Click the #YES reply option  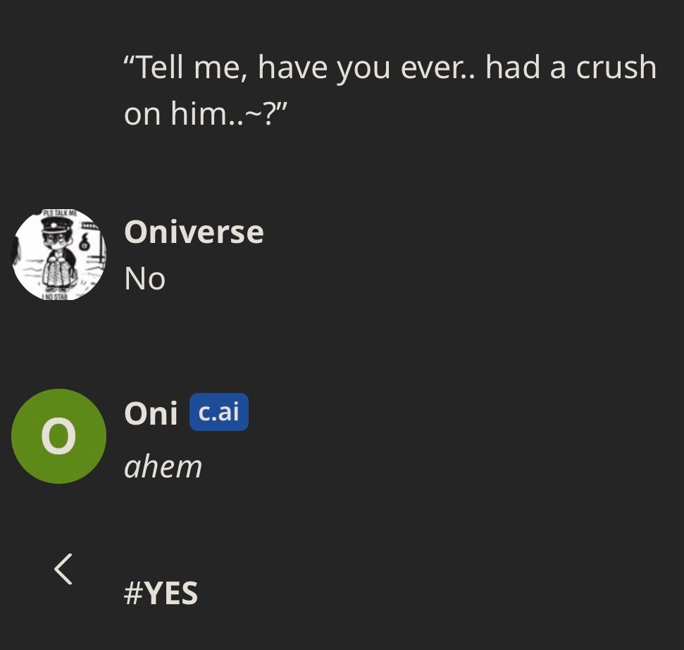click(x=161, y=592)
